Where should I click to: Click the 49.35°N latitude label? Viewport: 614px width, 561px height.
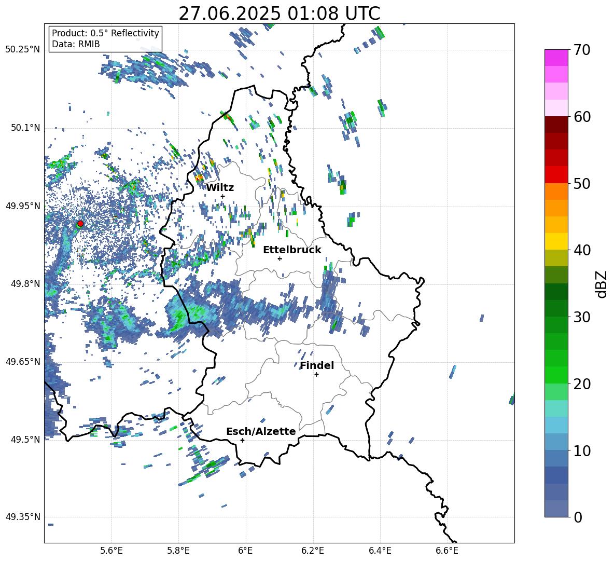click(23, 517)
